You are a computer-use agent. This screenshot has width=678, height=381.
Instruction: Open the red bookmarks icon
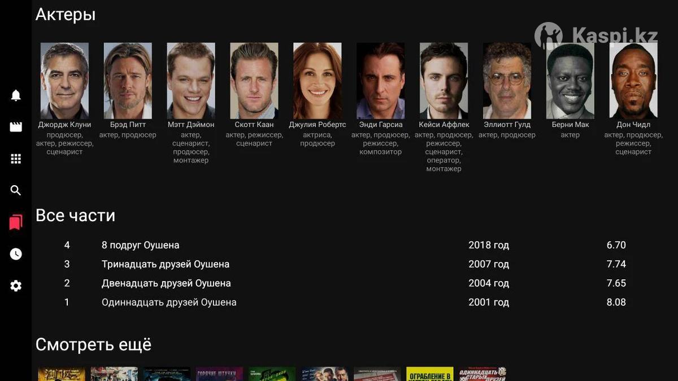16,222
